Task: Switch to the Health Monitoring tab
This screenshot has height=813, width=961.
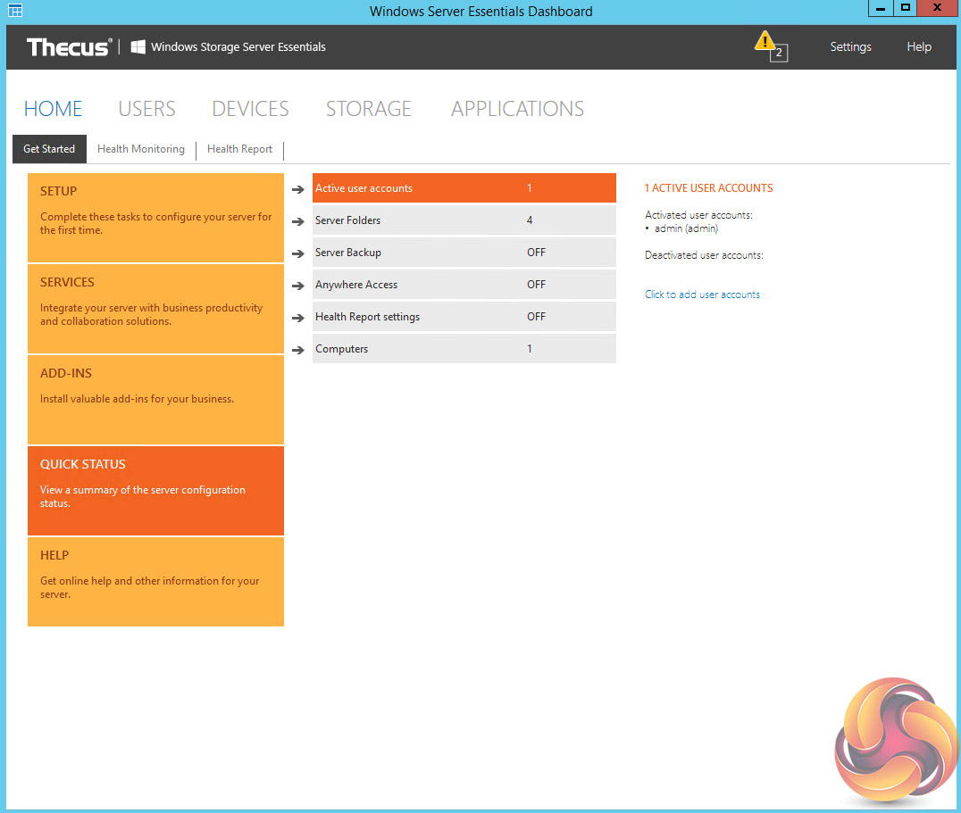Action: click(141, 149)
